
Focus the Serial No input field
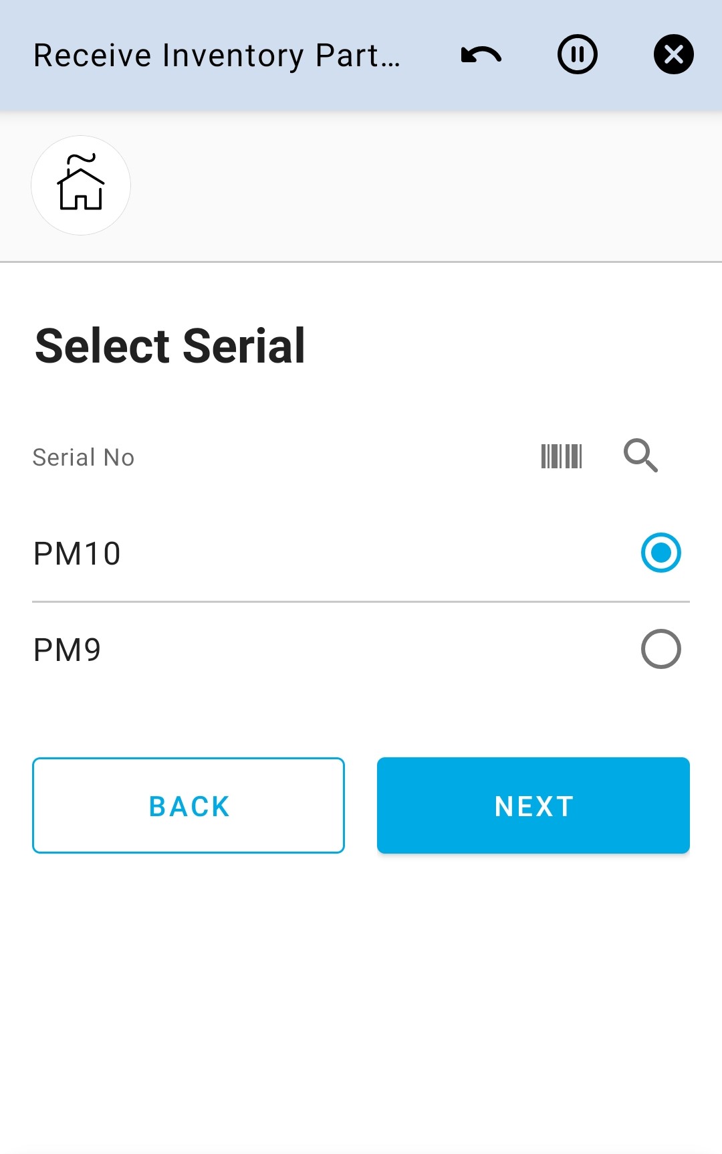tap(267, 458)
